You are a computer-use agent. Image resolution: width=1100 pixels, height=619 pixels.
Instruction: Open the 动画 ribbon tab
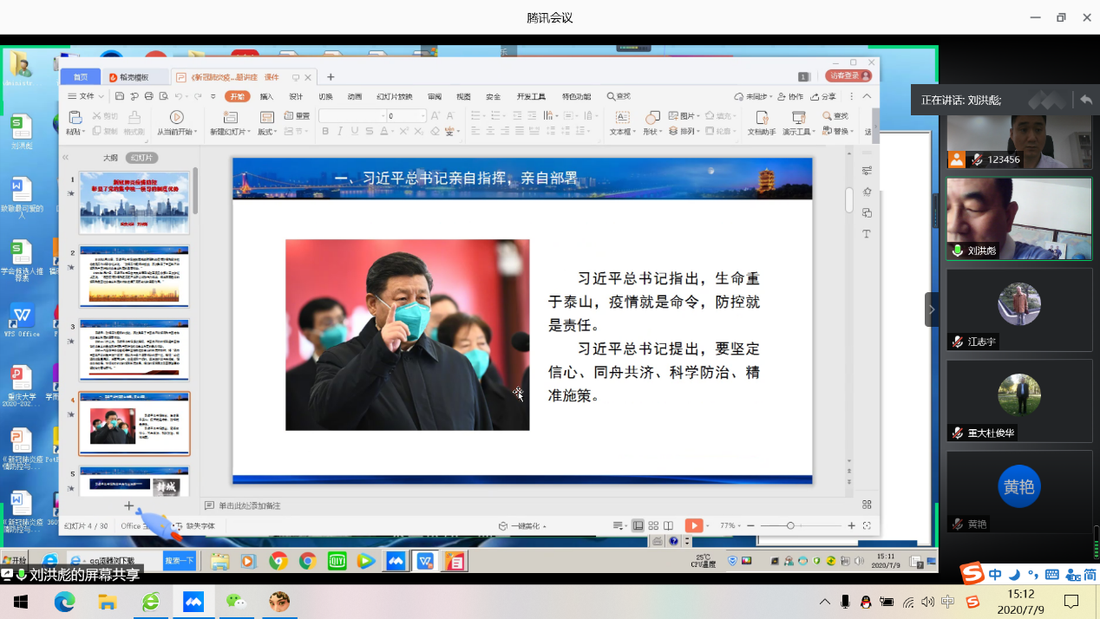[x=355, y=96]
